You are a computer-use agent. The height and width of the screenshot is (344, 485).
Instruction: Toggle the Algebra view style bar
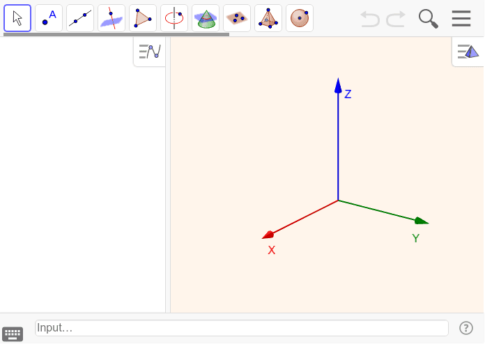point(150,52)
